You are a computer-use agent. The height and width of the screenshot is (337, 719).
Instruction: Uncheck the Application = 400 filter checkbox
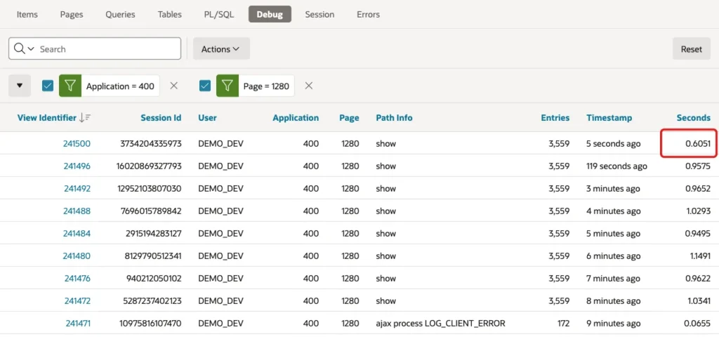click(48, 86)
